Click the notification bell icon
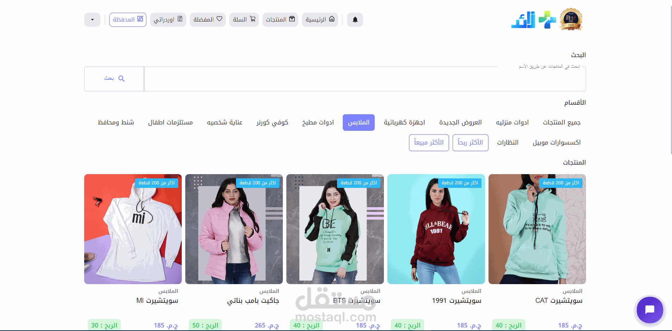Image resolution: width=672 pixels, height=331 pixels. coord(355,20)
